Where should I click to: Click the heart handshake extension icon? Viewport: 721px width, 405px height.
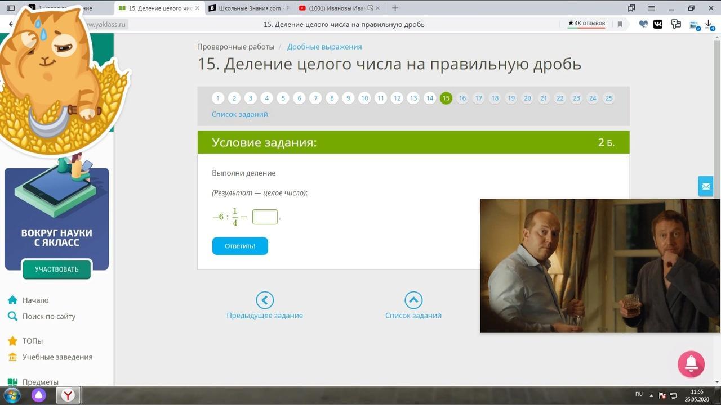coord(643,24)
